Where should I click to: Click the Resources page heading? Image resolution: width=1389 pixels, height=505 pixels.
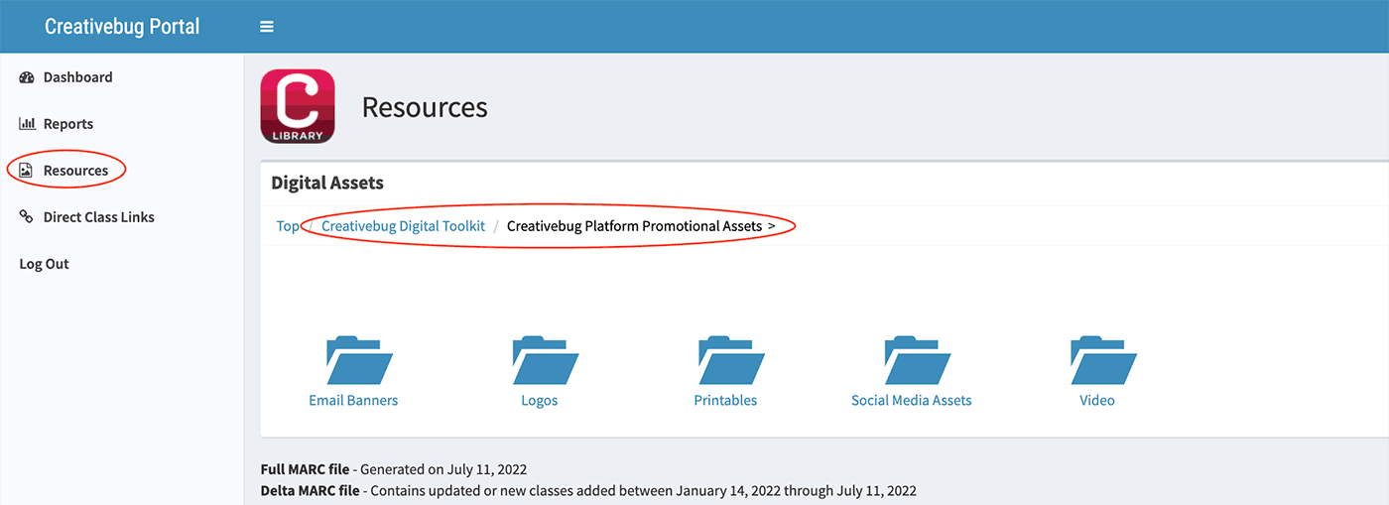(425, 107)
